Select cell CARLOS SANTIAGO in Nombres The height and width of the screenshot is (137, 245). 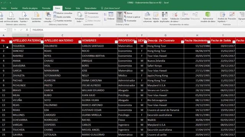click(100, 46)
